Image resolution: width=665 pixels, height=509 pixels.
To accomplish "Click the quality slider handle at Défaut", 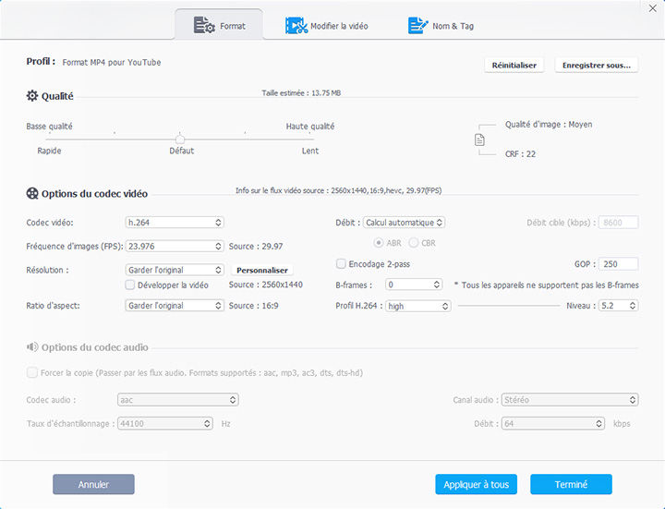I will point(180,139).
